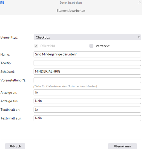Screen dimensions: 142x152
Task: Focus the Name field with Minderjährige text
Action: click(87, 54)
